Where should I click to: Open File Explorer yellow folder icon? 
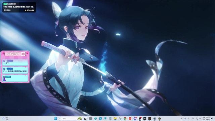pos(115,119)
